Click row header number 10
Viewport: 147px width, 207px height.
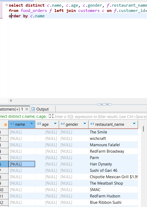coord(4,190)
